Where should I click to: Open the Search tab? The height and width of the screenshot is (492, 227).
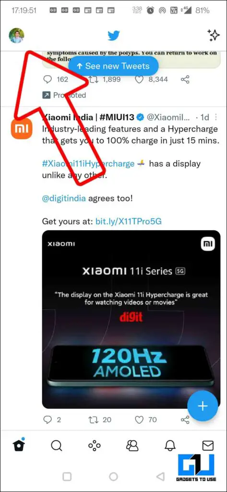(57, 445)
